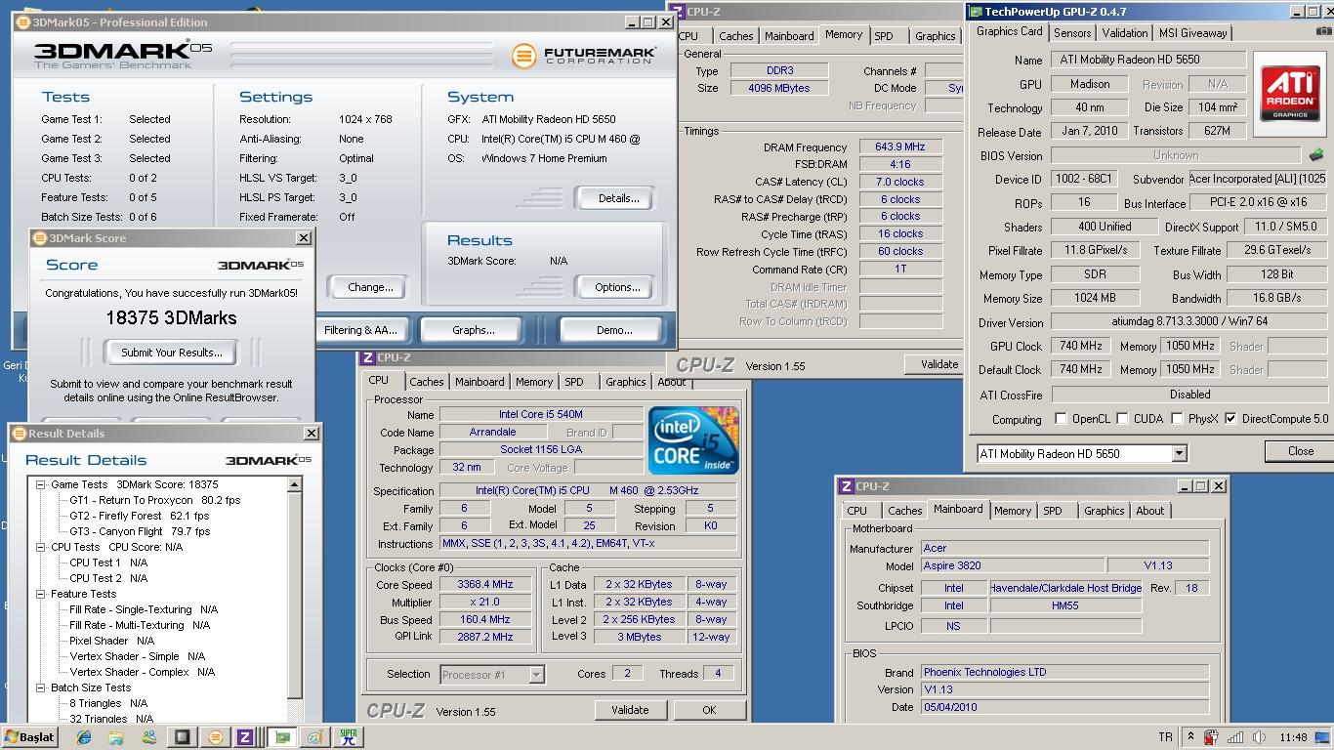
Task: Switch to GPU-Z green card taskbar button
Action: pyautogui.click(x=282, y=737)
